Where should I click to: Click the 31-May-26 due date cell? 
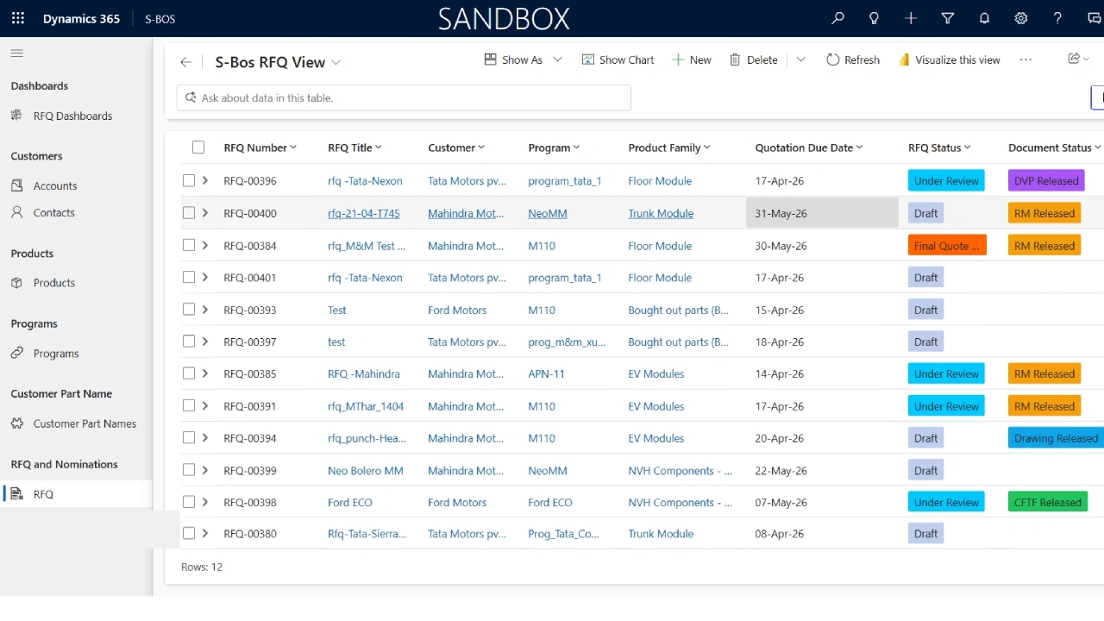[x=822, y=213]
